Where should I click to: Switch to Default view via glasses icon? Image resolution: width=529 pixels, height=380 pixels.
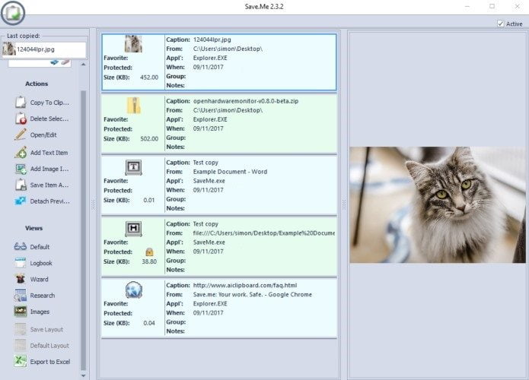[21, 246]
